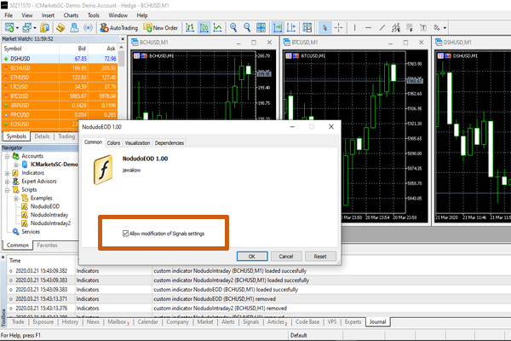The height and width of the screenshot is (341, 511).
Task: Switch to candlestick chart mode
Action: click(x=204, y=28)
